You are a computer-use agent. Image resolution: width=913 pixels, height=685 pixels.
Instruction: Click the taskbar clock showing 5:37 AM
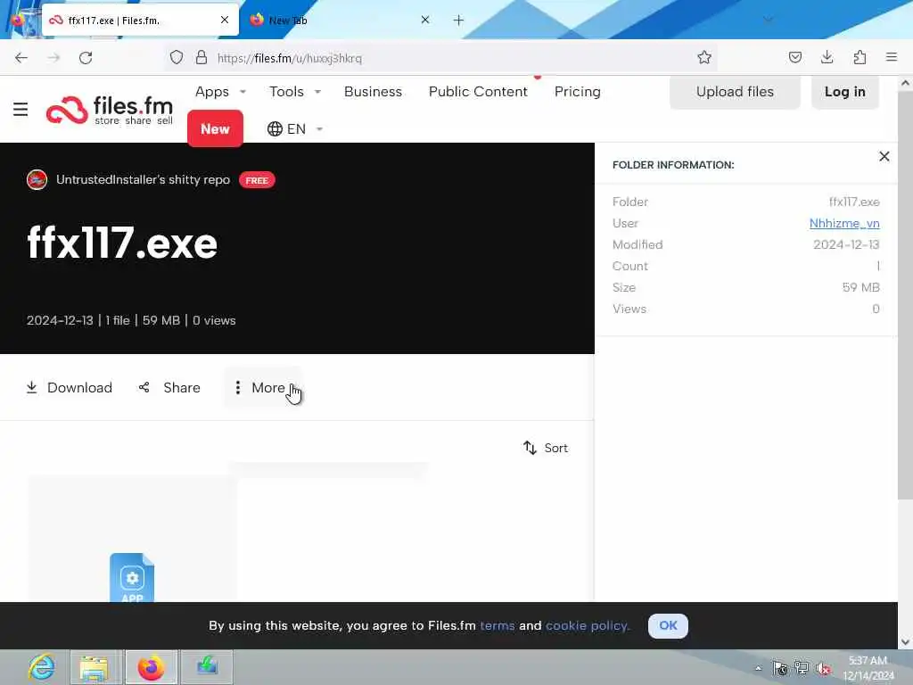click(868, 668)
